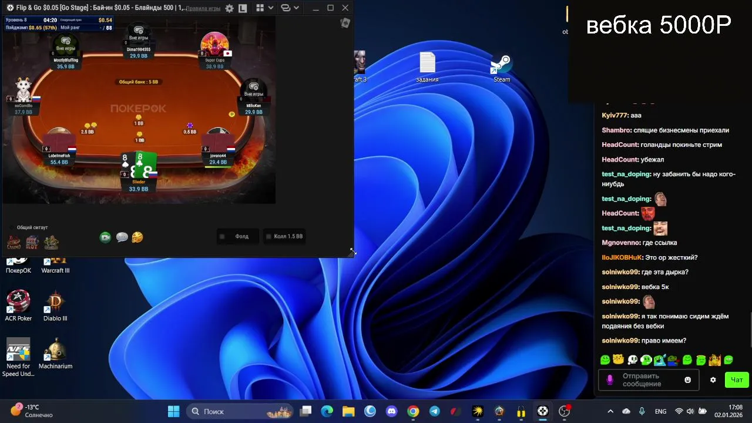This screenshot has width=752, height=423.
Task: Click the purple microphone icon in chat
Action: click(x=610, y=380)
